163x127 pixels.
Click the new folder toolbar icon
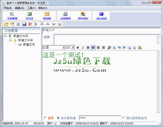click(6, 24)
